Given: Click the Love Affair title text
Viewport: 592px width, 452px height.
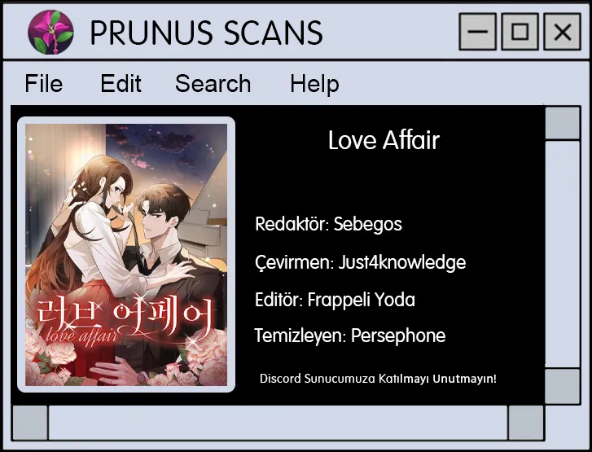Looking at the screenshot, I should click(384, 140).
